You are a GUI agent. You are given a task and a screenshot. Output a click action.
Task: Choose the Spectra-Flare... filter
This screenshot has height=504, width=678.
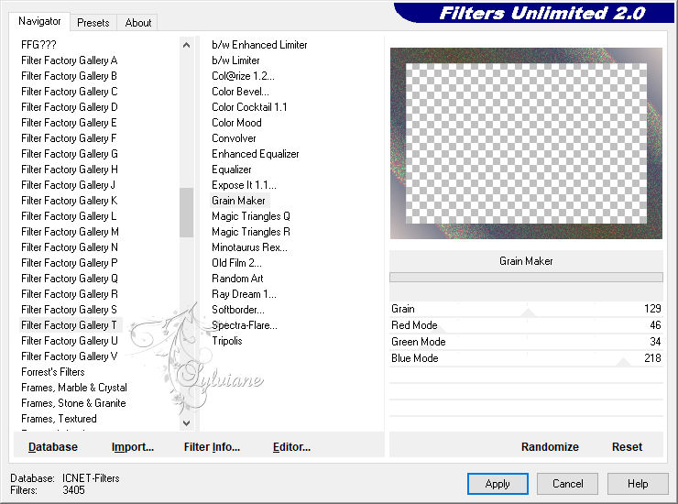[245, 325]
